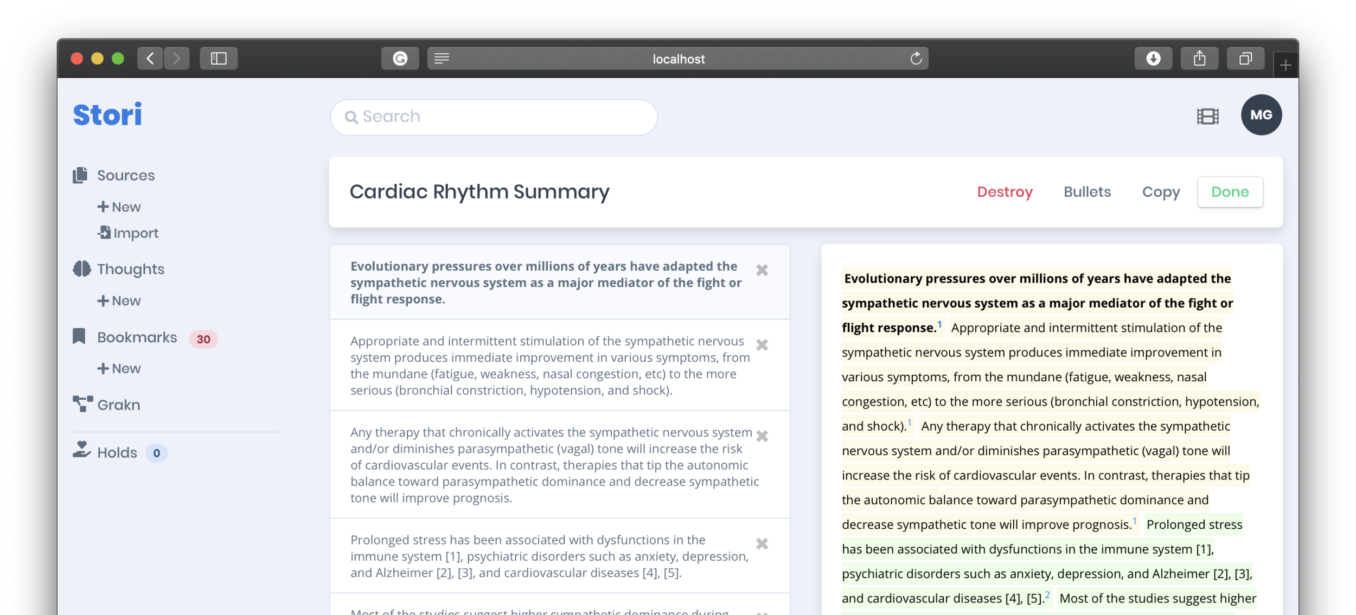This screenshot has width=1356, height=615.
Task: Open the Safari share menu
Action: (x=1199, y=59)
